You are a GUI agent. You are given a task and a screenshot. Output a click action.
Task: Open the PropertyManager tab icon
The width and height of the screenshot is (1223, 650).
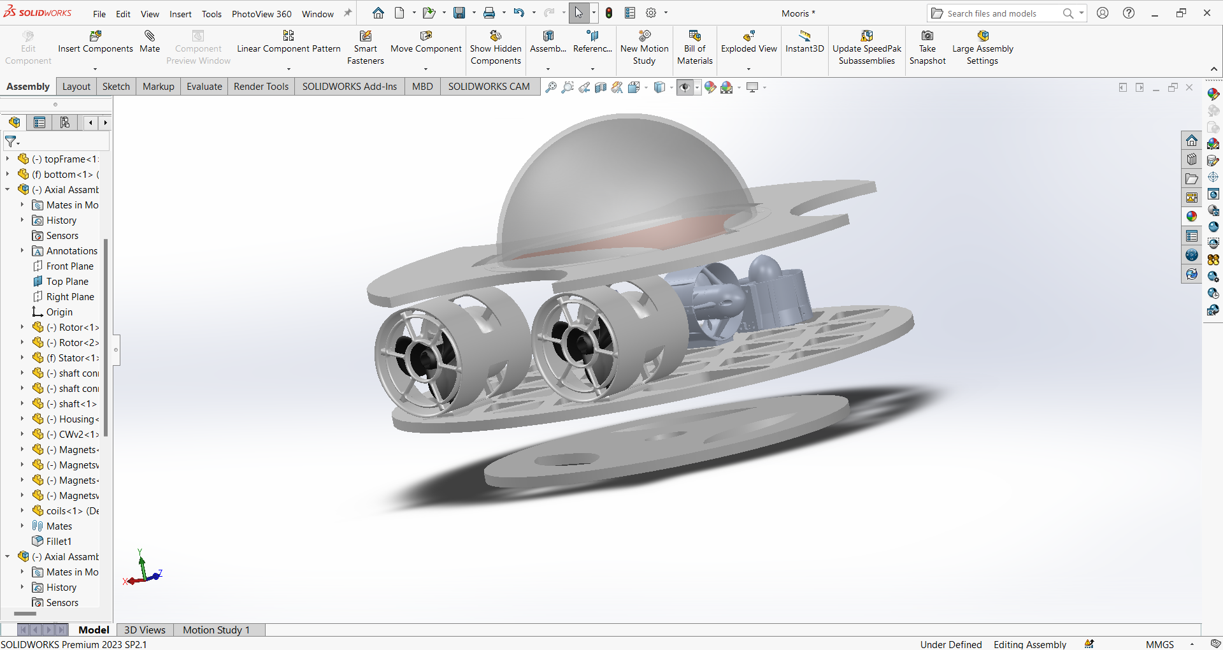coord(39,122)
